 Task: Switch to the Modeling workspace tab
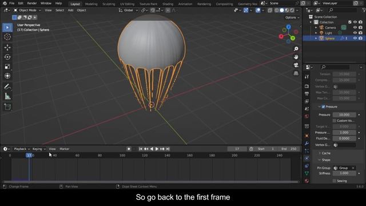point(91,4)
